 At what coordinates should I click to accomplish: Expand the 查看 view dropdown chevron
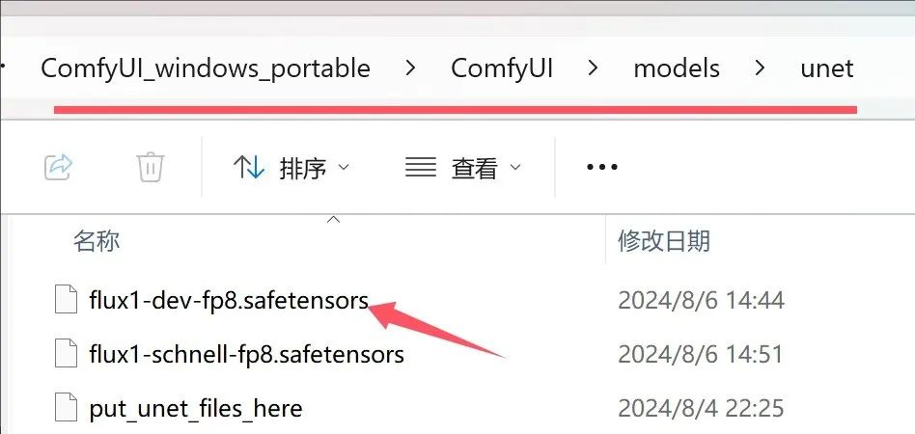pos(514,168)
